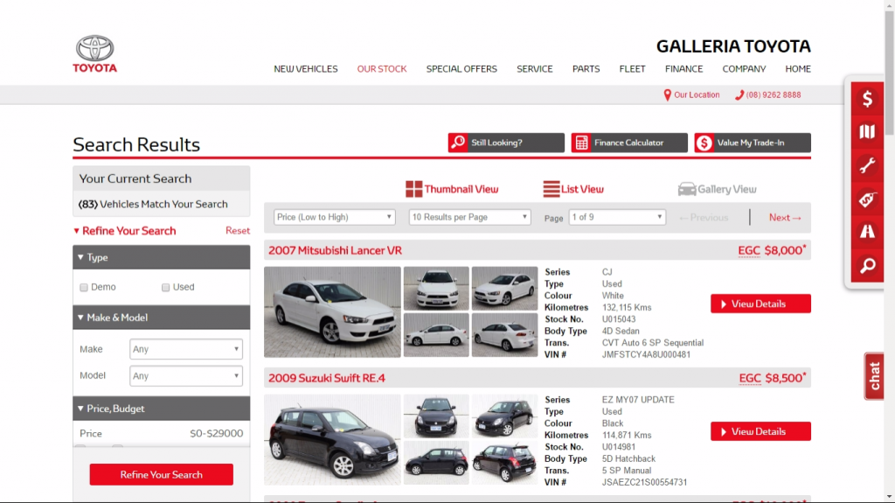Screen dimensions: 895x503
Task: Click the magnifying glass icon in sidebar
Action: [x=867, y=265]
